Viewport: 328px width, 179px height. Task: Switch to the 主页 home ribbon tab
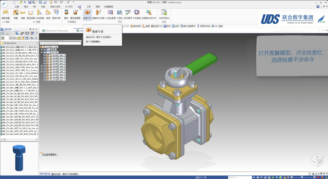[17, 7]
